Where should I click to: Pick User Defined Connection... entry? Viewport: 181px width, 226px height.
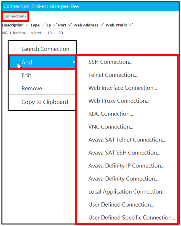pos(121,205)
